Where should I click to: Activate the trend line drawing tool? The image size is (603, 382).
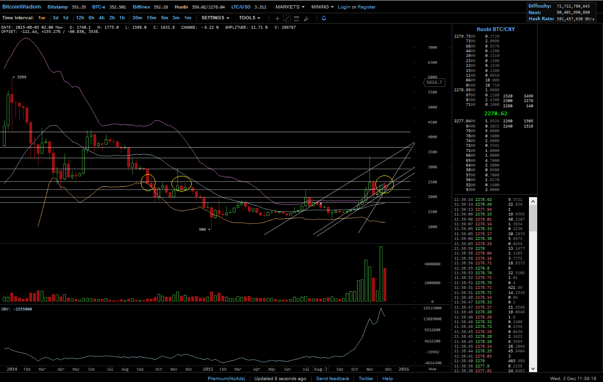point(287,18)
